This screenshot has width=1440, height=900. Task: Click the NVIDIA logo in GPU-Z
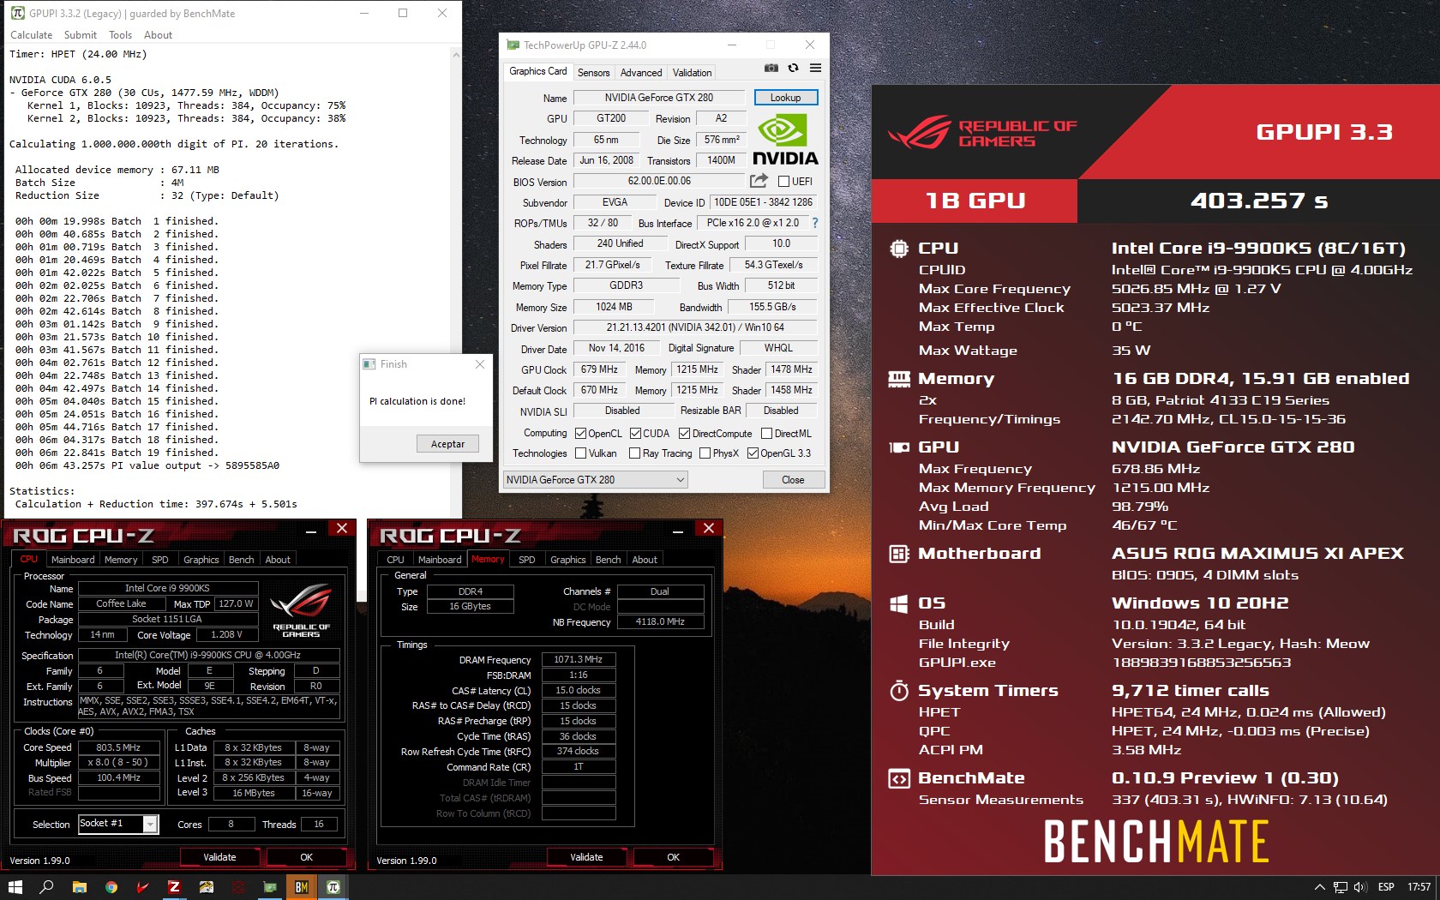pyautogui.click(x=784, y=140)
